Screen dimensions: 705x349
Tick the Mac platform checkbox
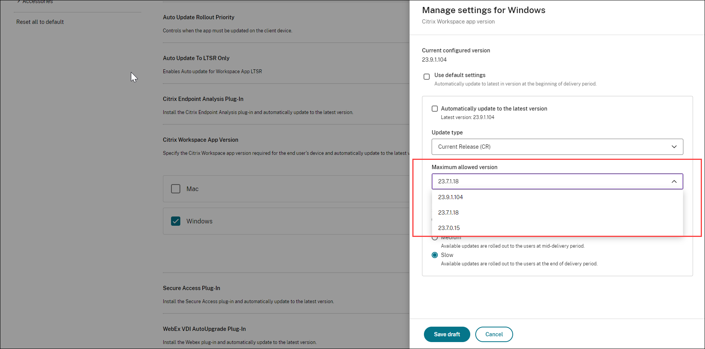pyautogui.click(x=176, y=189)
